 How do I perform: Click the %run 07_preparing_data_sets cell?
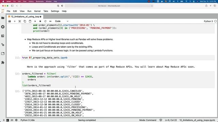(118, 58)
